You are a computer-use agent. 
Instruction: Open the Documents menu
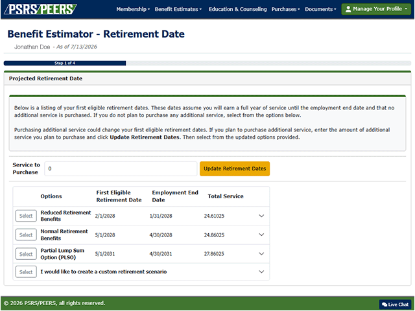pyautogui.click(x=320, y=9)
